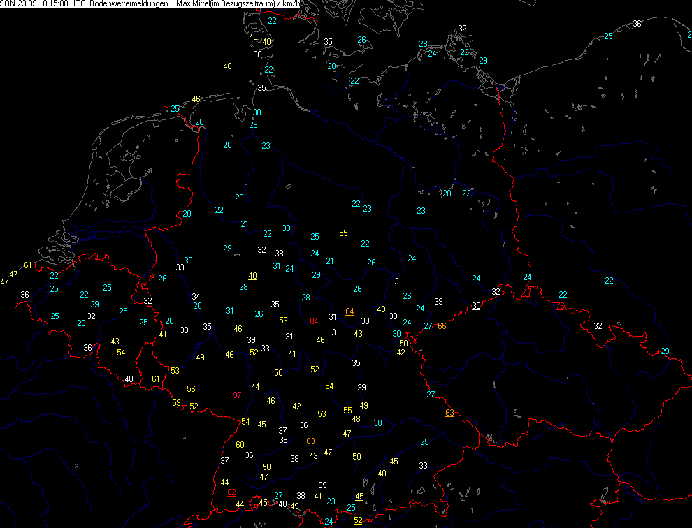Select the white underlined 38 reading
This screenshot has height=528, width=692.
[x=365, y=321]
